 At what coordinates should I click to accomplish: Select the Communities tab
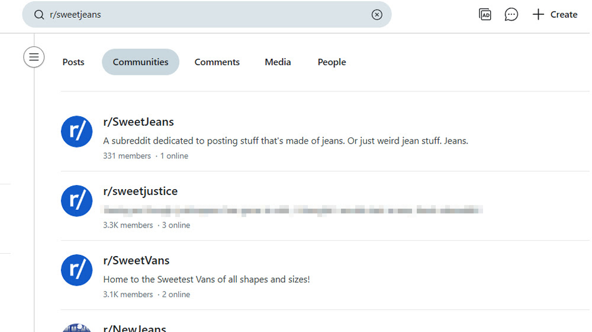140,62
